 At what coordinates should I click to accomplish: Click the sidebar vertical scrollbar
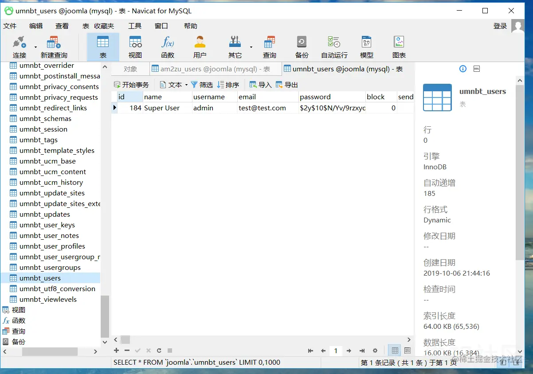pyautogui.click(x=105, y=316)
